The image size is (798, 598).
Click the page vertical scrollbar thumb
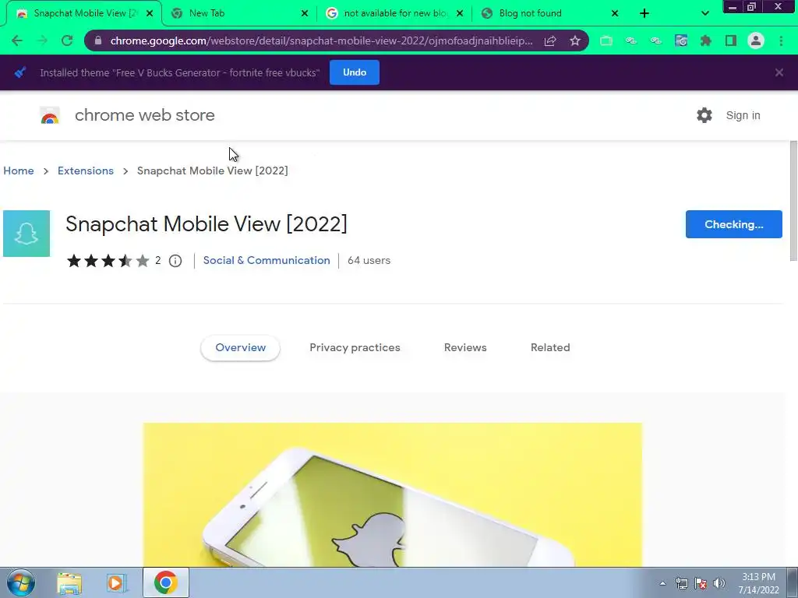793,202
